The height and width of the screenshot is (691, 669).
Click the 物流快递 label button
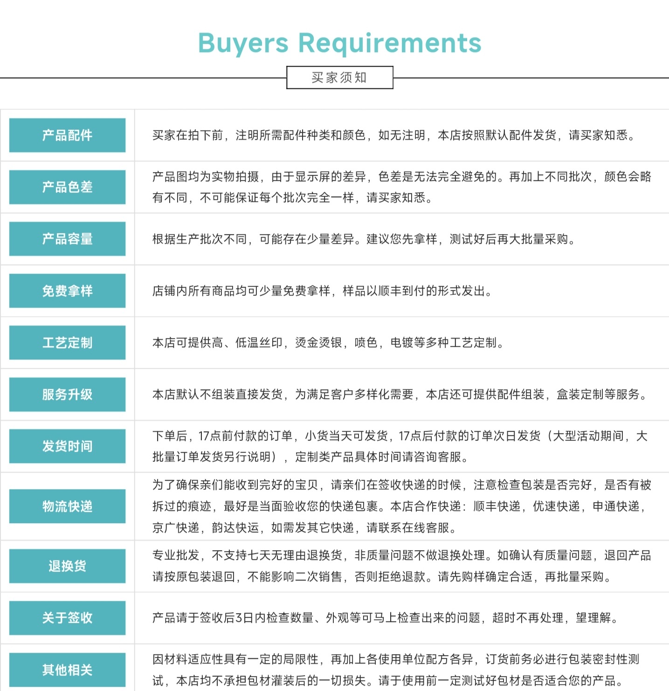point(67,506)
